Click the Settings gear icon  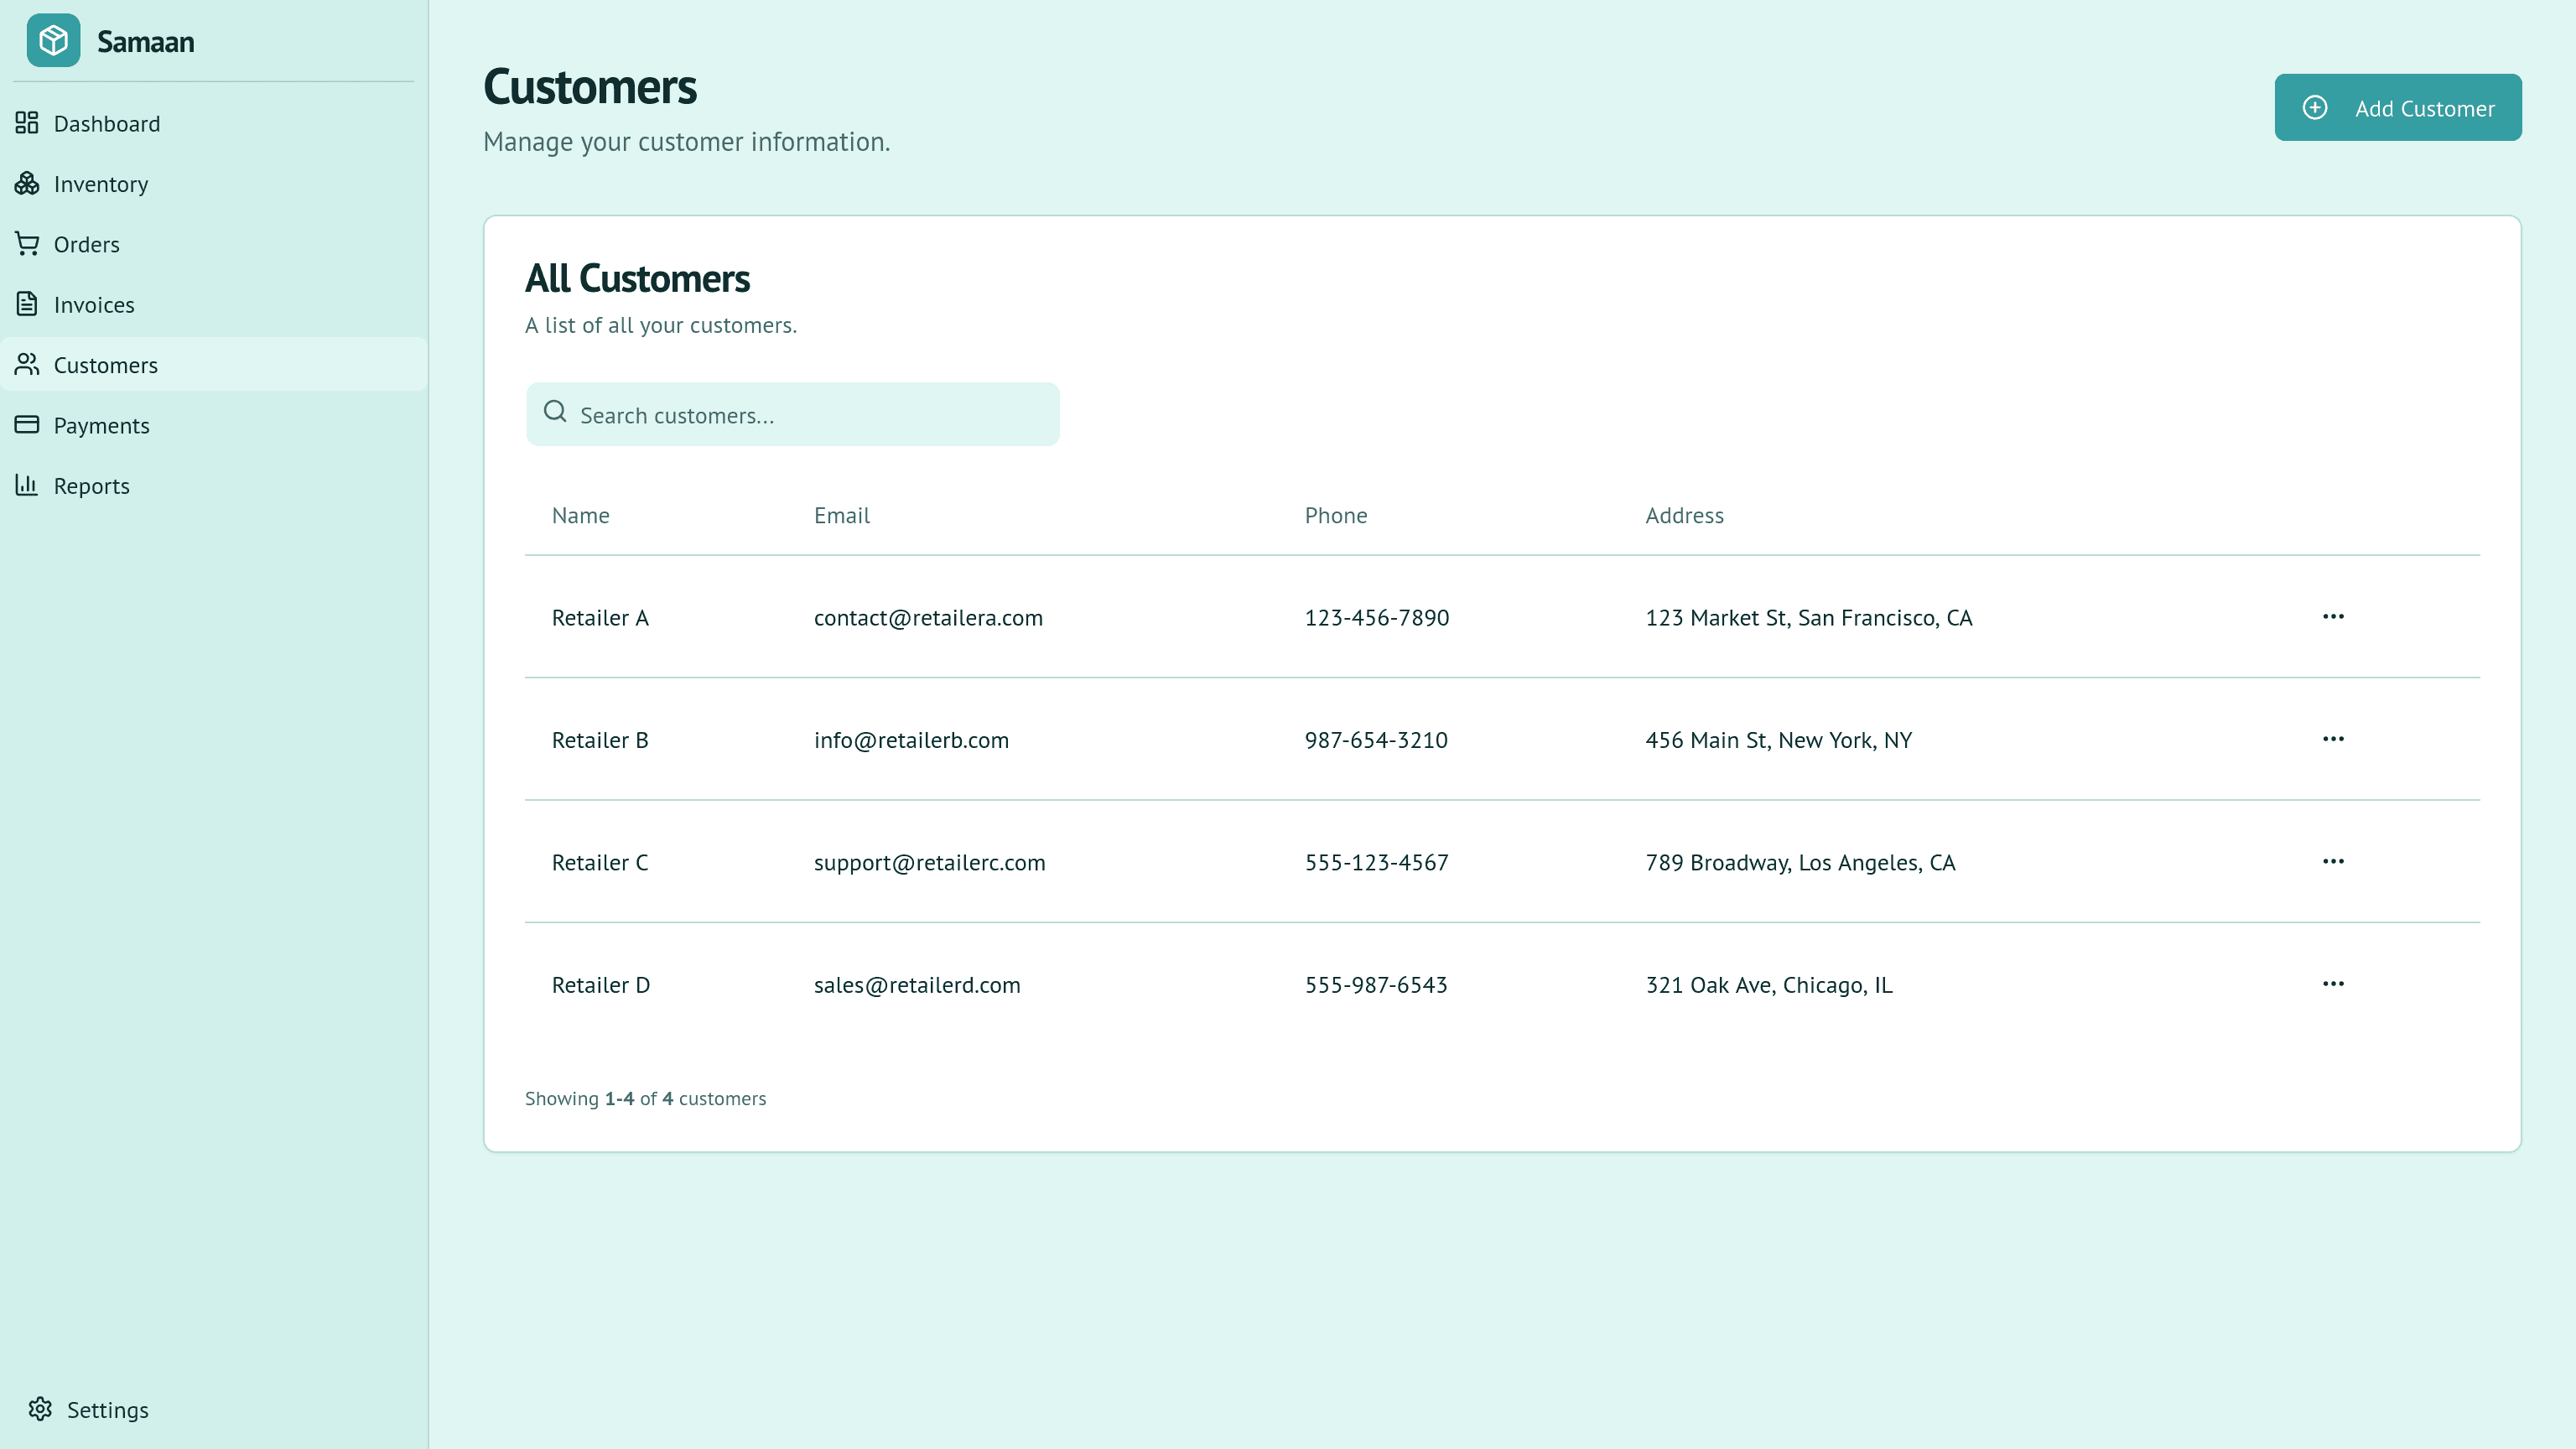point(41,1408)
